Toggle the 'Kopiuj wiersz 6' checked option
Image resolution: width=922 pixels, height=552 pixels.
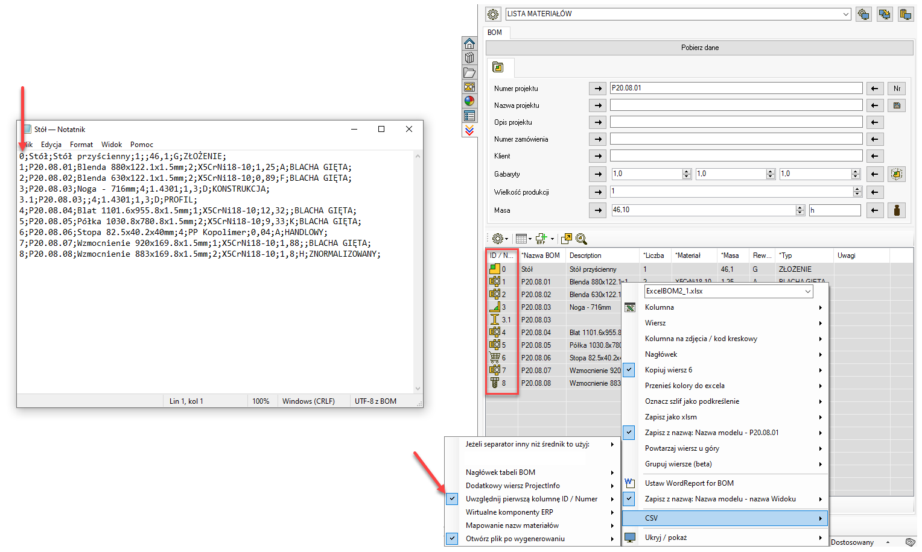[x=668, y=370]
